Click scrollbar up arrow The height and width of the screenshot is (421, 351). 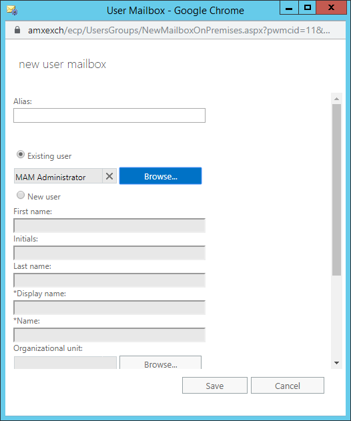(336, 99)
